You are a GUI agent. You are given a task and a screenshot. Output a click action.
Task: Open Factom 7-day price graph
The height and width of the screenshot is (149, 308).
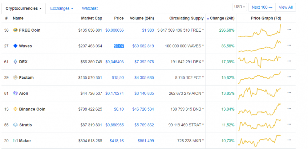point(259,78)
